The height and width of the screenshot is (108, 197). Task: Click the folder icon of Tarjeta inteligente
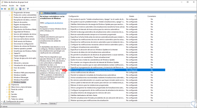(x=12, y=56)
